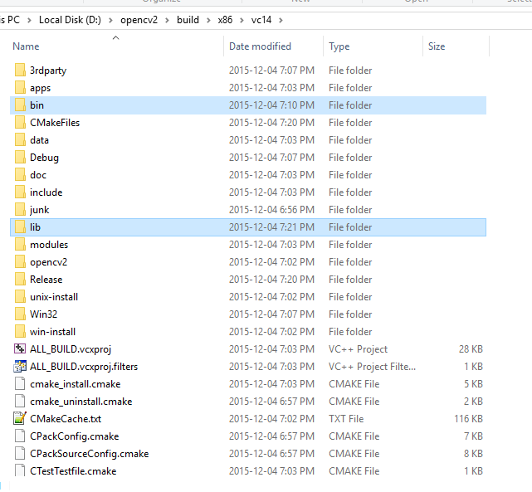Click the win-install folder icon
Image resolution: width=532 pixels, height=492 pixels.
tap(20, 332)
